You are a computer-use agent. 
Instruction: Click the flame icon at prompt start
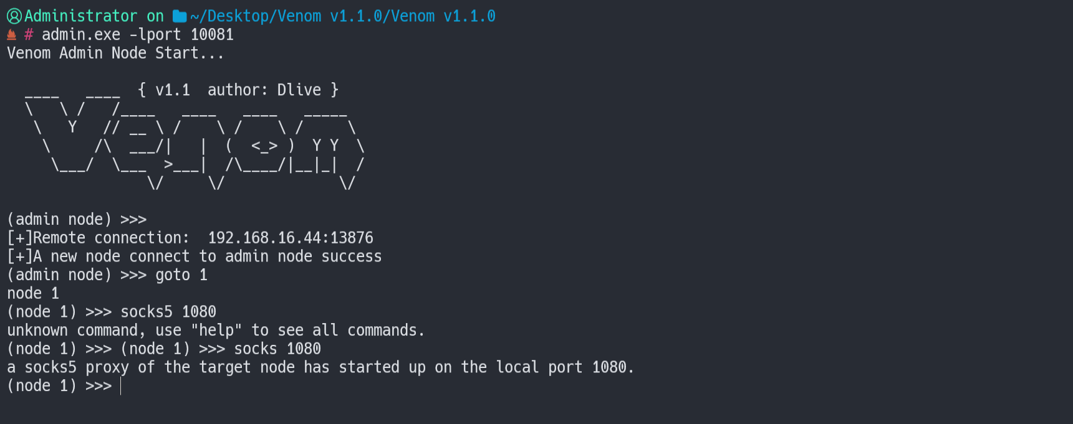tap(11, 35)
